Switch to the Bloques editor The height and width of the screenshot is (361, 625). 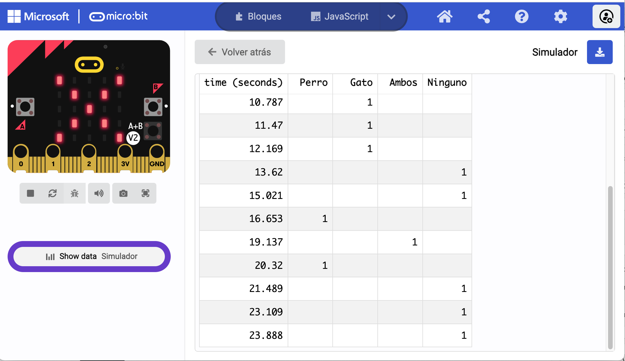point(258,16)
